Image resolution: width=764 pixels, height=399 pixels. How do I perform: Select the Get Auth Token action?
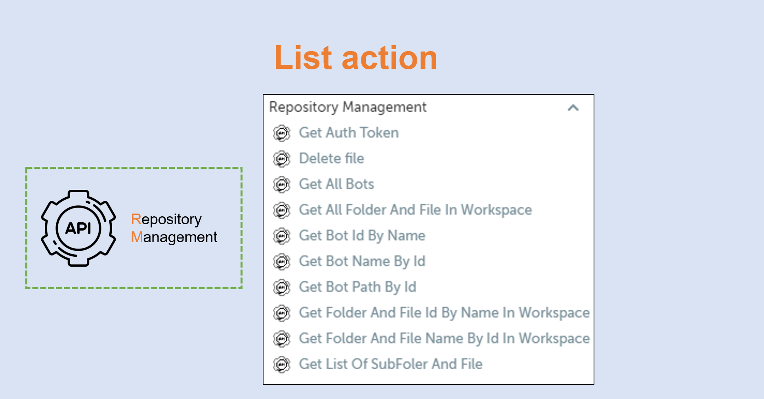coord(349,133)
